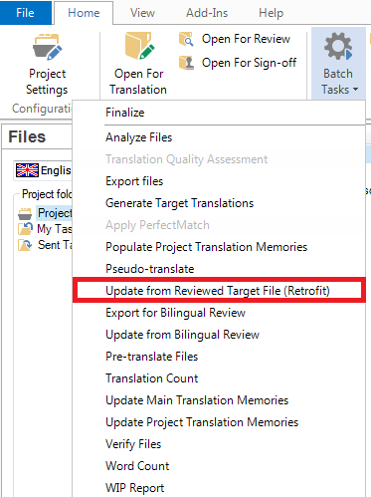Switch to the View ribbon tab
This screenshot has width=371, height=497.
(142, 13)
